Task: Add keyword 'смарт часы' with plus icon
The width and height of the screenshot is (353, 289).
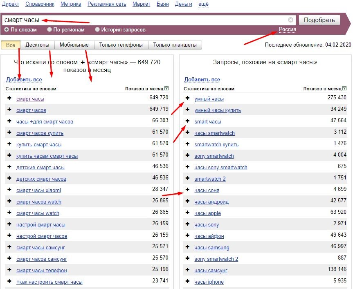Action: pyautogui.click(x=9, y=98)
